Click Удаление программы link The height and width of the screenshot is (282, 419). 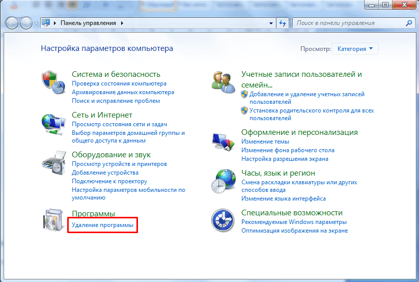pyautogui.click(x=102, y=225)
